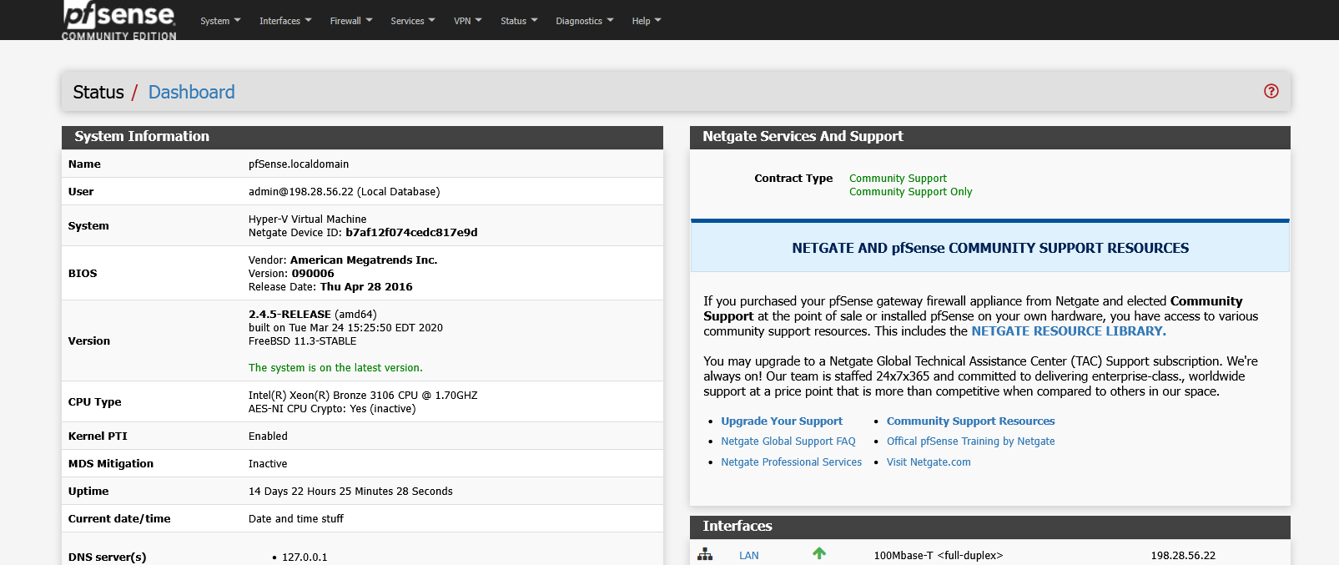Image resolution: width=1339 pixels, height=565 pixels.
Task: Click the Community Support Only text
Action: point(911,192)
